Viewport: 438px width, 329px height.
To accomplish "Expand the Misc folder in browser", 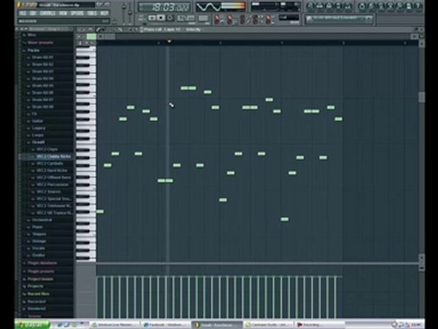I will pyautogui.click(x=31, y=35).
